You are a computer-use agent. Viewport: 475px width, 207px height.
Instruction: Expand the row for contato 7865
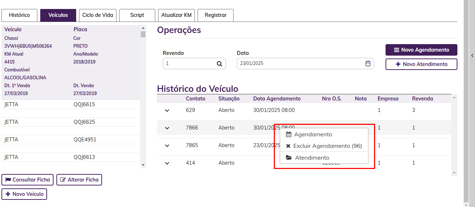tap(167, 146)
